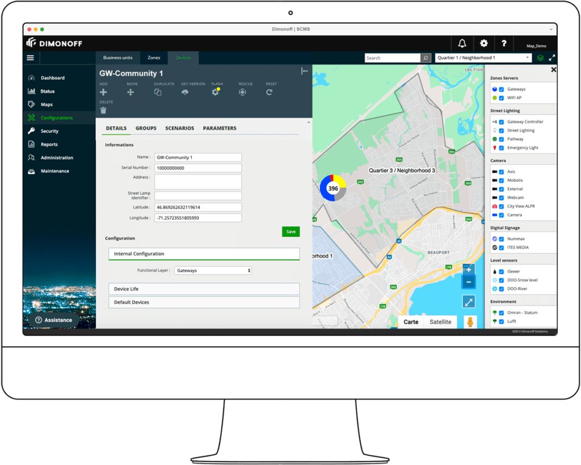Switch to the Scenarios tab
581x465 pixels.
[x=179, y=128]
